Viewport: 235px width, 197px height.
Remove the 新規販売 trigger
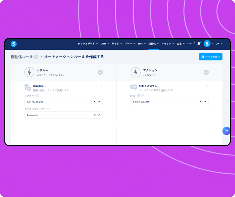(x=101, y=85)
